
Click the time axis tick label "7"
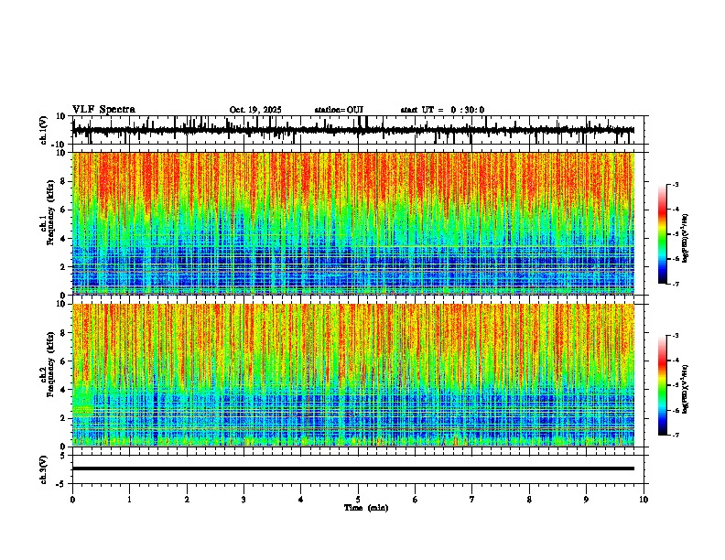click(472, 500)
